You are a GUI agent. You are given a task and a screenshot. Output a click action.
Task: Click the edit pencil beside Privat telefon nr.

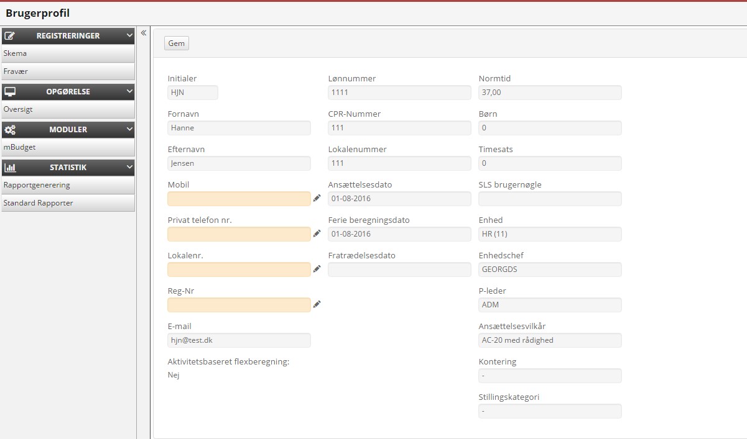pos(317,233)
